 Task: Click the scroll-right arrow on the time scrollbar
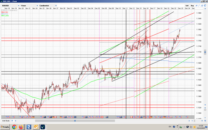pyautogui.click(x=189, y=121)
